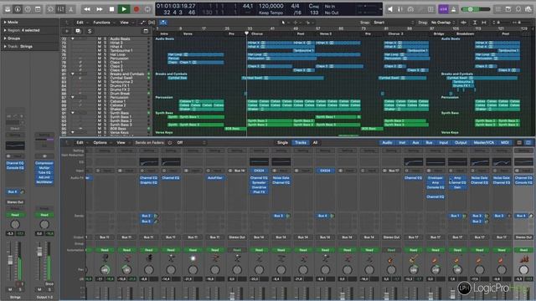Click the Compressor plug-in in inspector strip
This screenshot has width=536, height=301.
click(x=44, y=163)
